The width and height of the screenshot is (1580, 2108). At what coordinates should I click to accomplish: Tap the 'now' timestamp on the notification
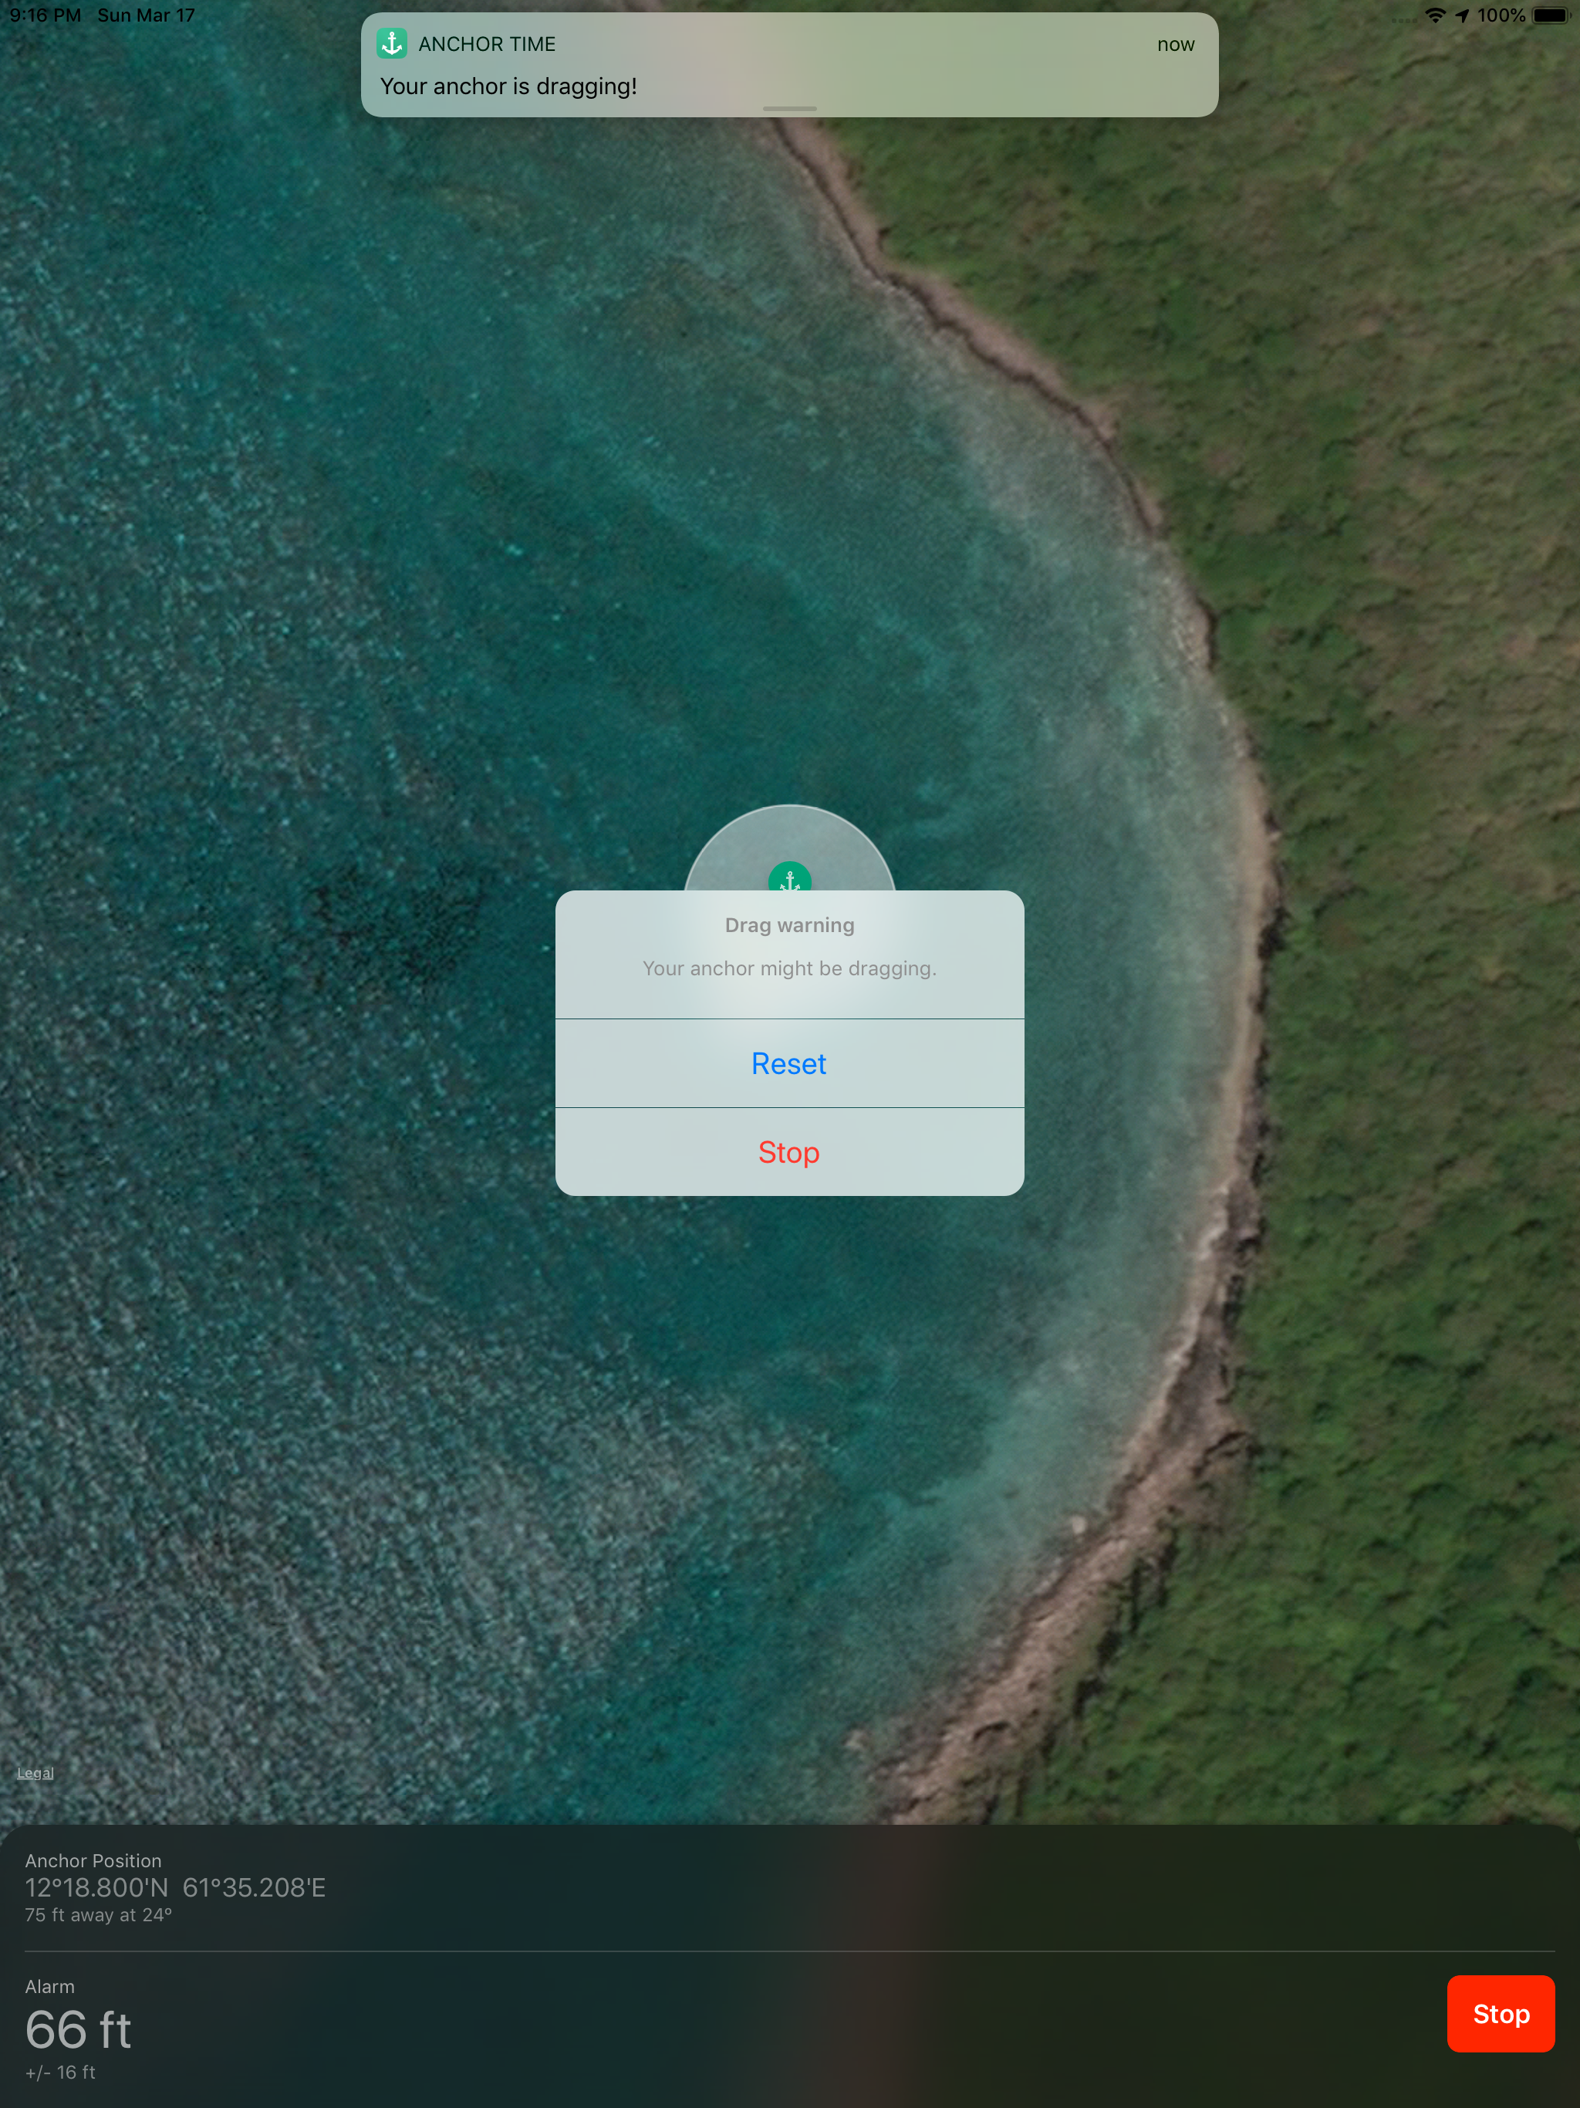point(1177,44)
